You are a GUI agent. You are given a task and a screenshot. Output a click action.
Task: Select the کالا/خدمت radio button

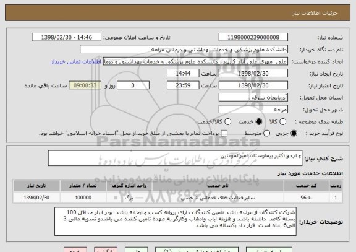tap(227, 122)
